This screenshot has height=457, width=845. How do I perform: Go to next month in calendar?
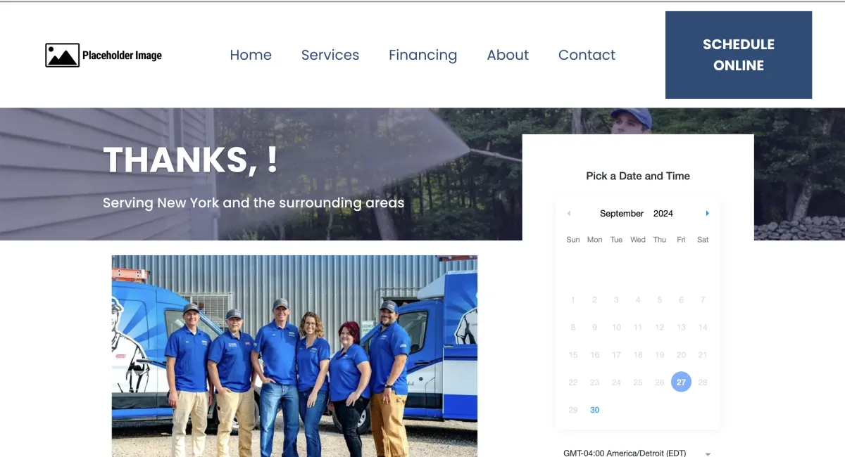pyautogui.click(x=707, y=213)
